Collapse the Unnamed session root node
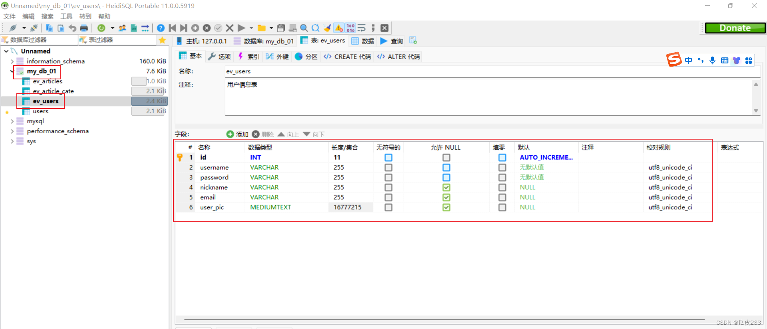 click(x=6, y=51)
